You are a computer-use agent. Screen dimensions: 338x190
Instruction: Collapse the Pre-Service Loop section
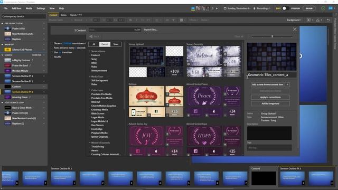click(2, 23)
